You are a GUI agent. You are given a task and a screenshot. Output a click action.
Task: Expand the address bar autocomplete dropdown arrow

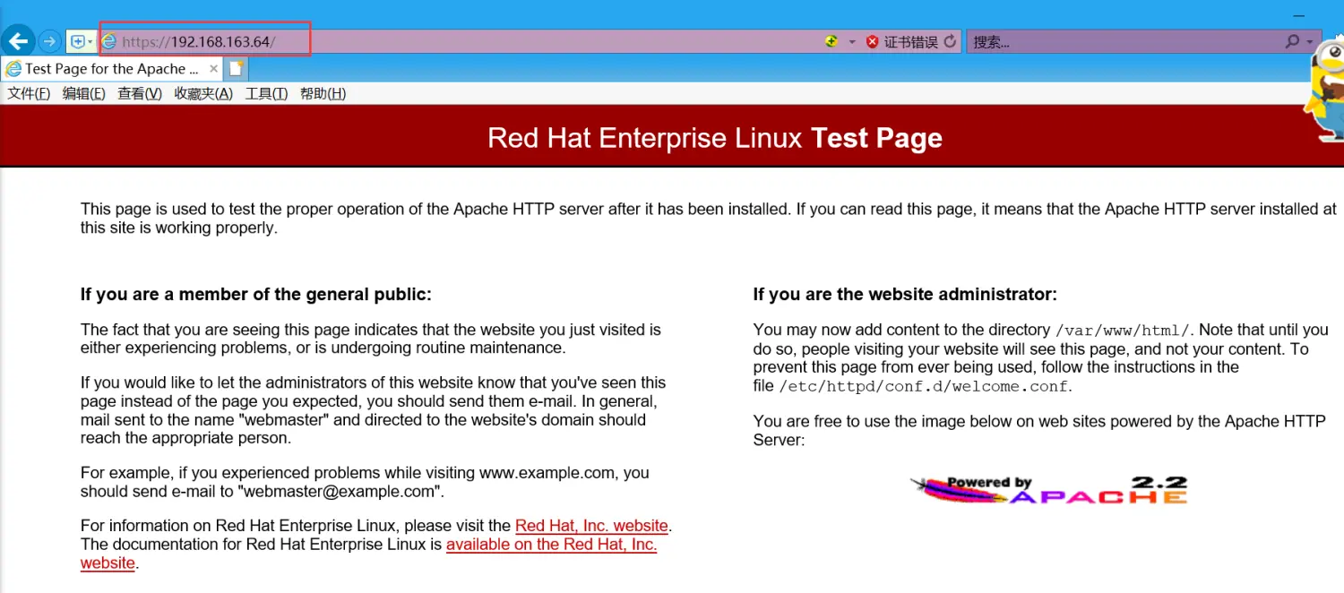coord(852,42)
